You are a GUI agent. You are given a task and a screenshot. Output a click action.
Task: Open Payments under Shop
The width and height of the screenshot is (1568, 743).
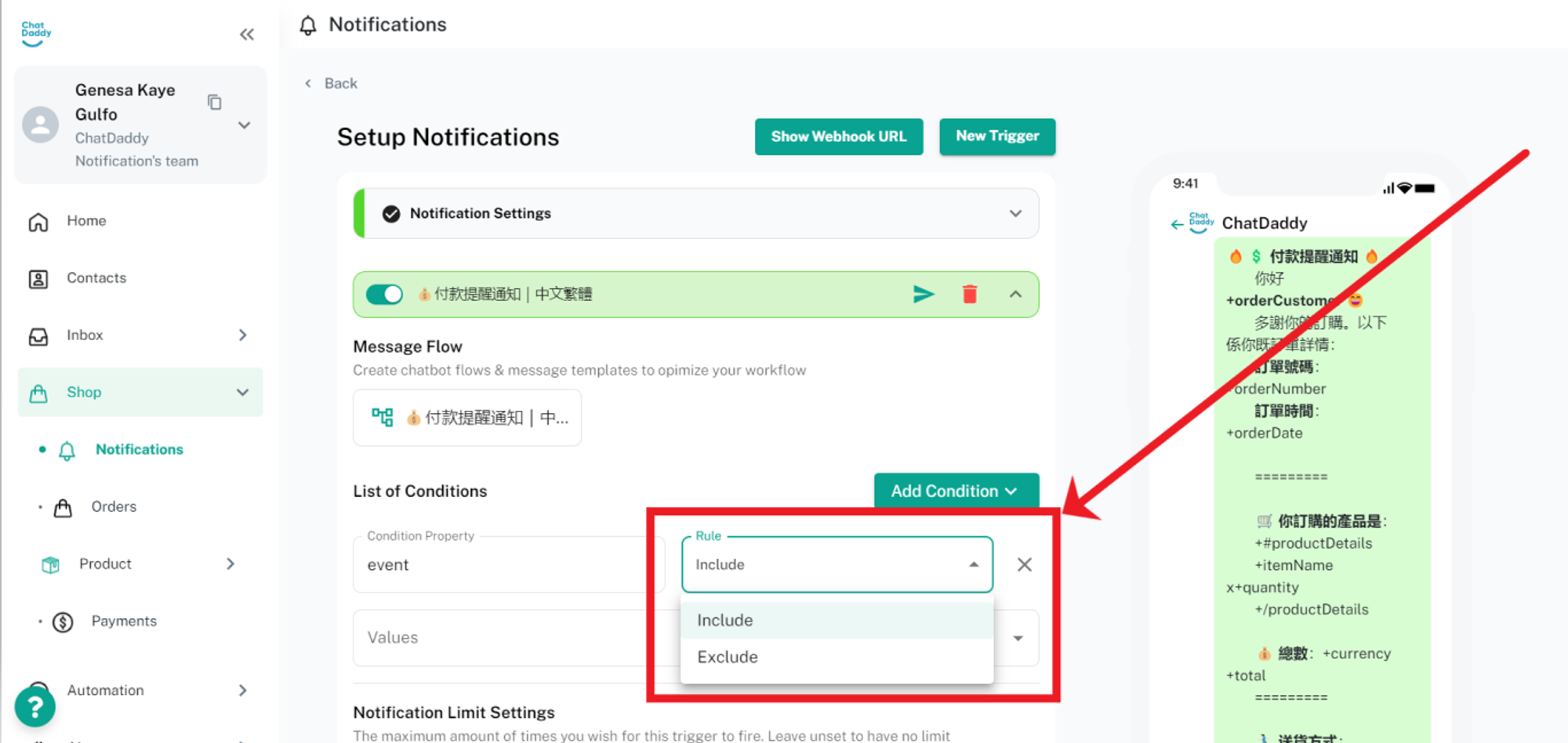click(124, 622)
